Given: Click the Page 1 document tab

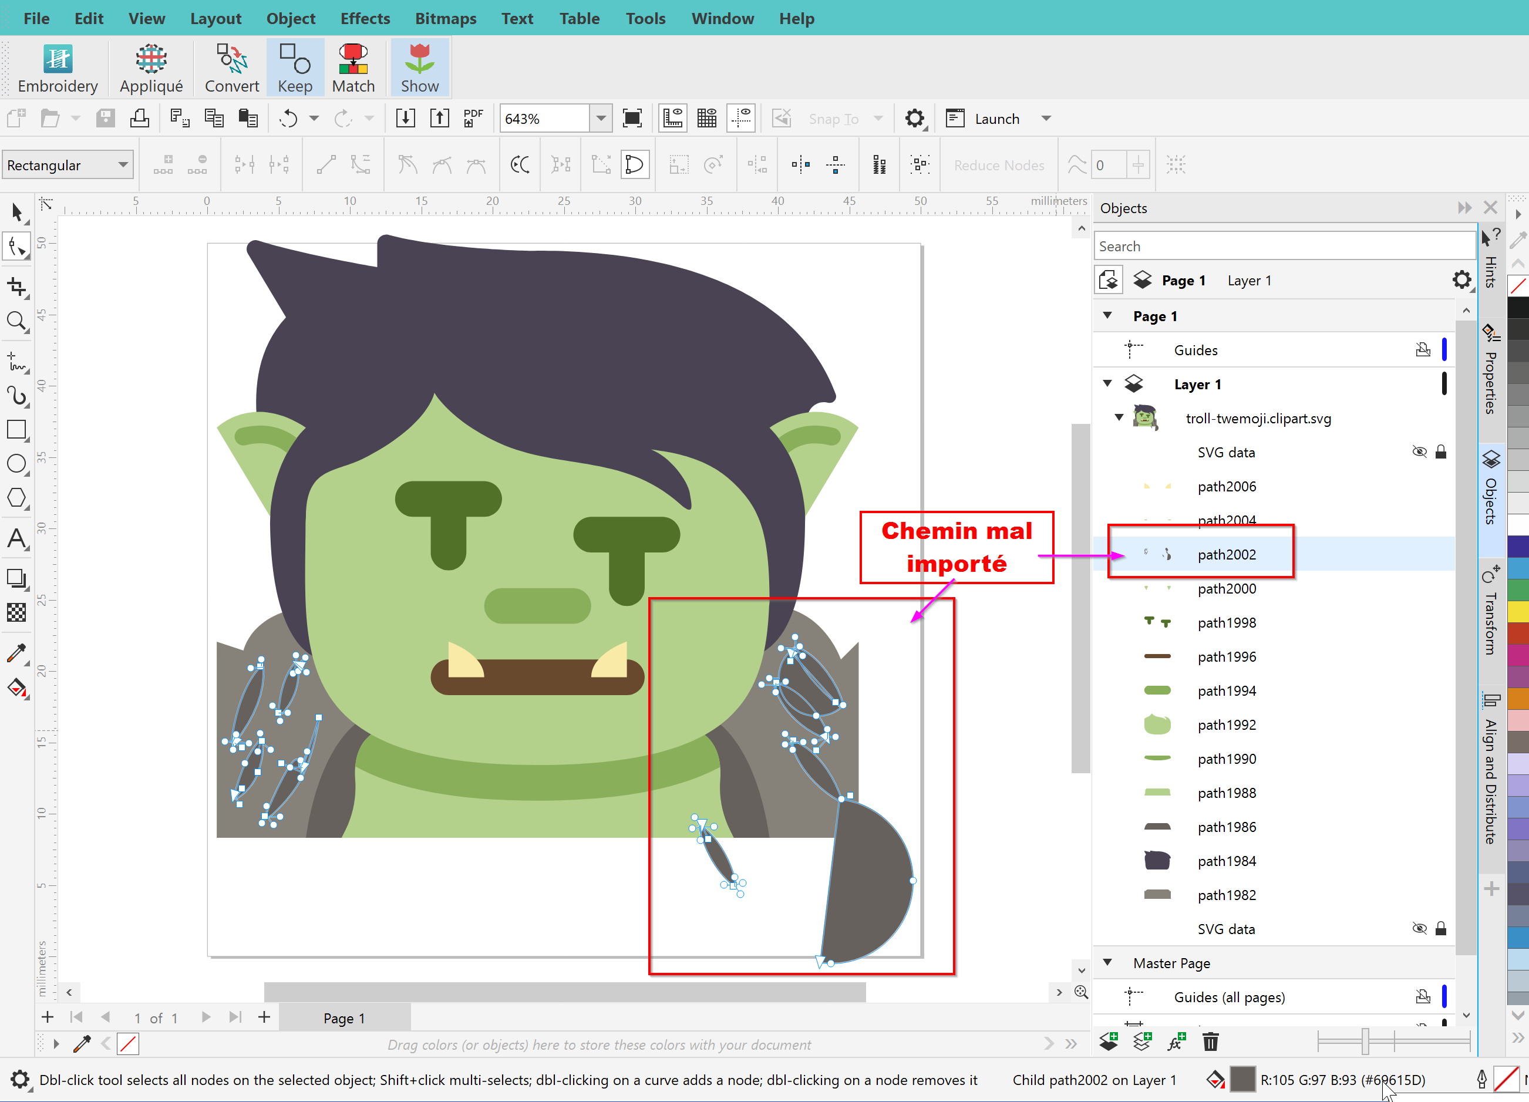Looking at the screenshot, I should (344, 1017).
